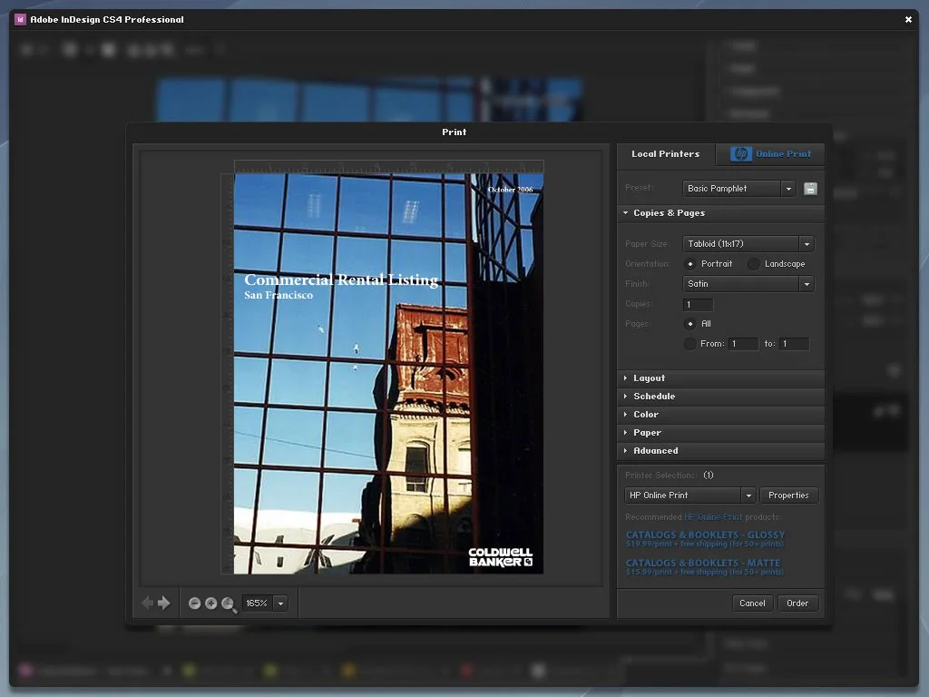Click the save preset disk icon

point(810,189)
